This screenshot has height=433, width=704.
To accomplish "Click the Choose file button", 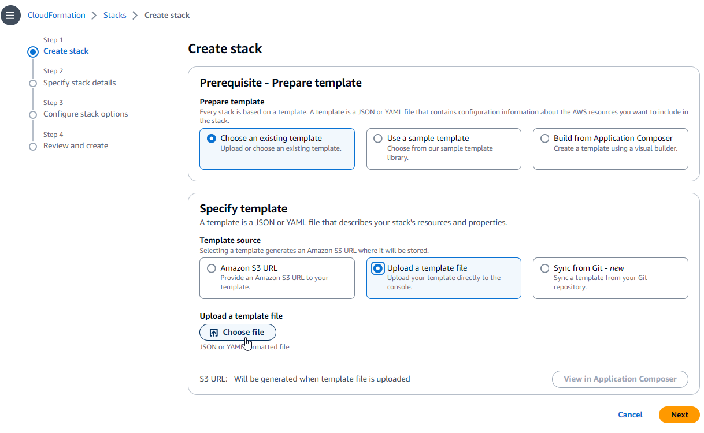I will pyautogui.click(x=238, y=332).
